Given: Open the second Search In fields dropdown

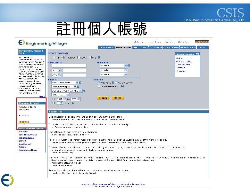Looking at the screenshot, I should click(114, 70).
